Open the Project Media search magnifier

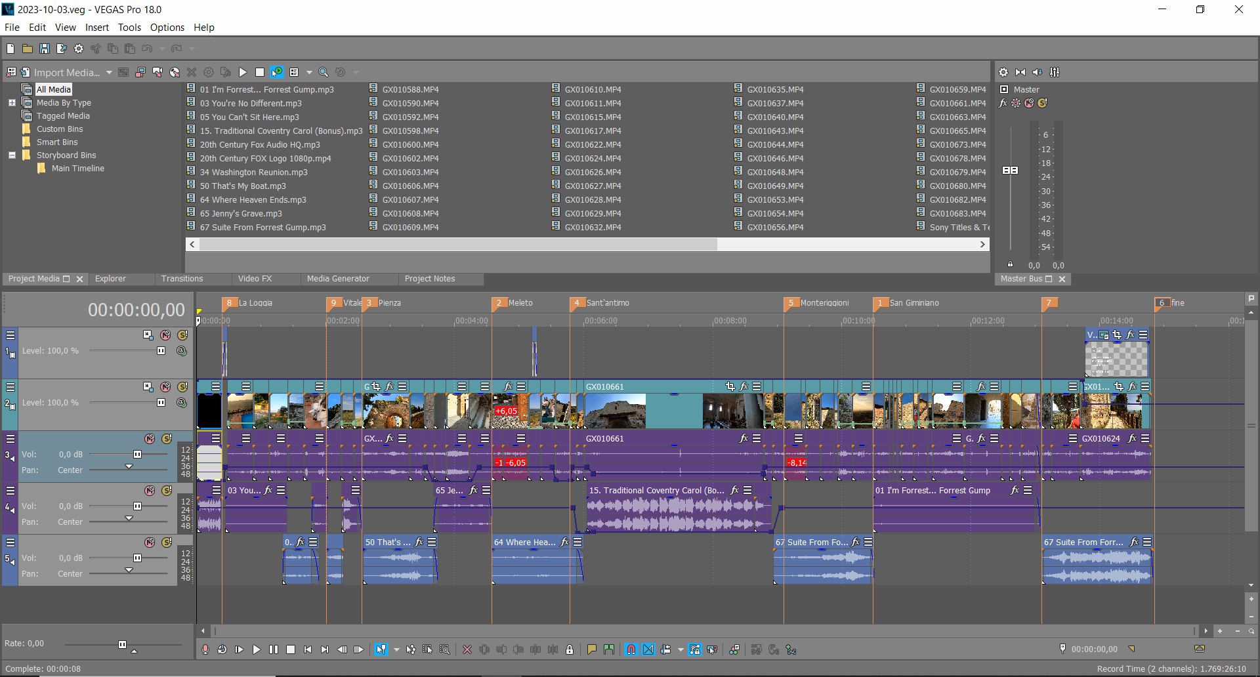(324, 72)
